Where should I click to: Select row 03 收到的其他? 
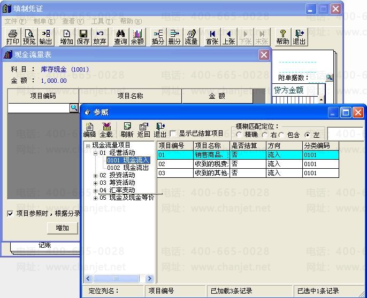(x=248, y=173)
